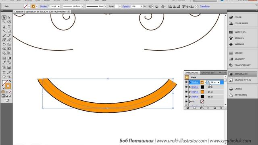
Task: Open fill color dropdown in control bar
Action: click(x=29, y=6)
